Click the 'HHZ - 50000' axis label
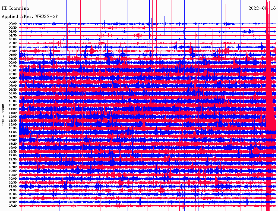The width and height of the screenshot is (278, 211). [x=3, y=115]
